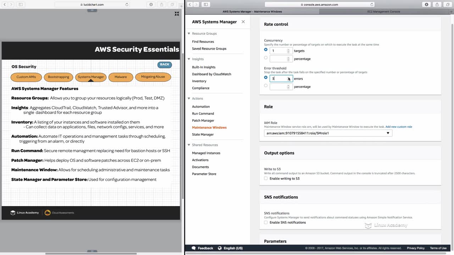
Task: Open the Bootstrapping tab in Lucidchart
Action: pos(59,77)
